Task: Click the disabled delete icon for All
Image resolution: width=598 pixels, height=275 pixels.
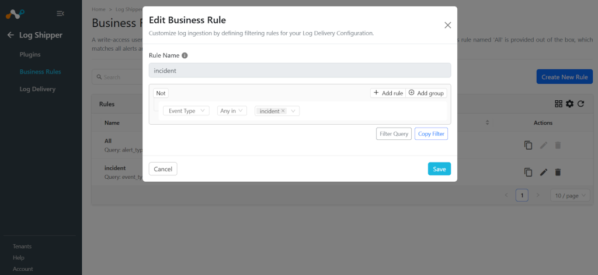Action: tap(558, 145)
